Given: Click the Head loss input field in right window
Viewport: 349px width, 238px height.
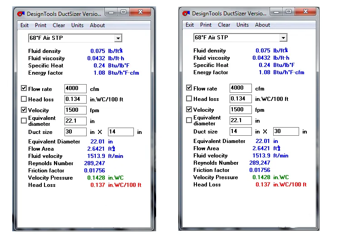Looking at the screenshot, I should point(241,99).
